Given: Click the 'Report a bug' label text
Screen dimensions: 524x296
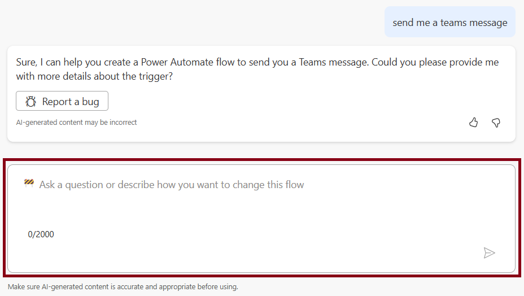Looking at the screenshot, I should coord(71,102).
